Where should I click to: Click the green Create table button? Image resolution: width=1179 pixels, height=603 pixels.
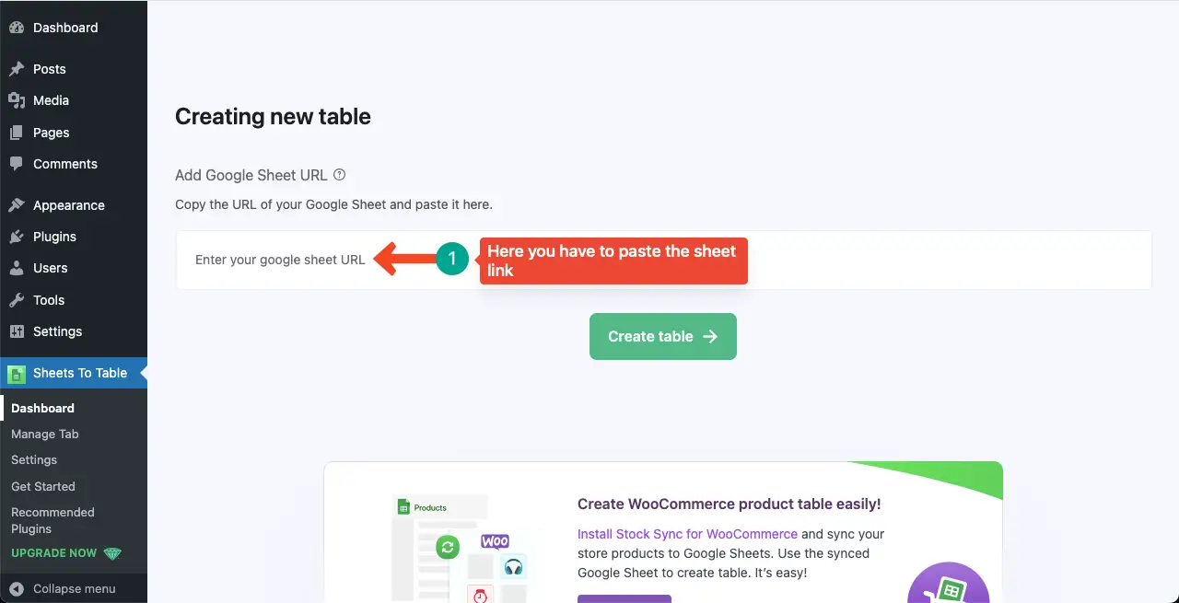[x=663, y=336]
